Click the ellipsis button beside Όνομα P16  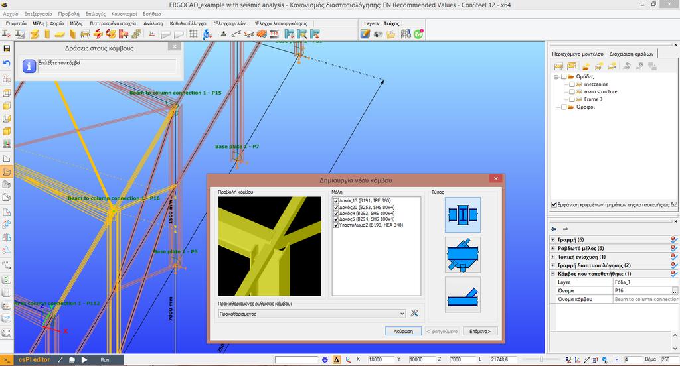point(675,290)
